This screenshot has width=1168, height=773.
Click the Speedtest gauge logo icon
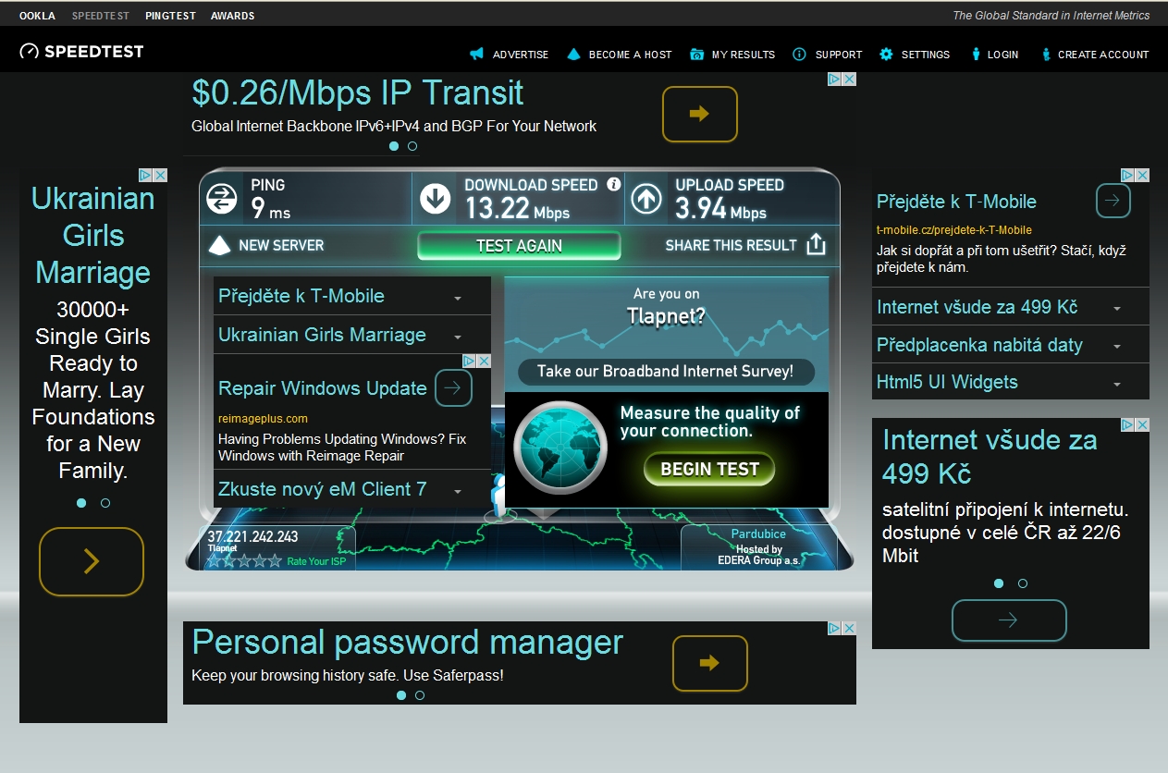[x=29, y=52]
